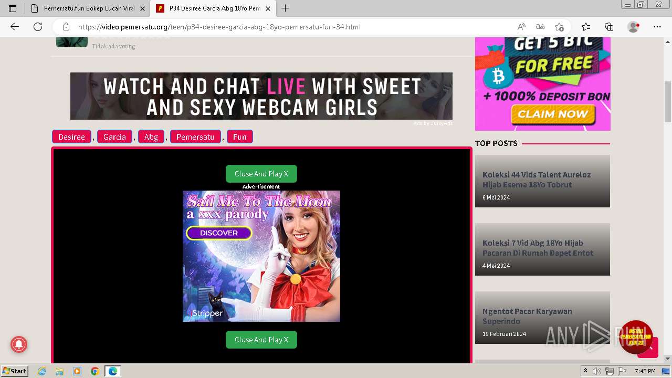
Task: Open media player from taskbar
Action: pos(77,371)
